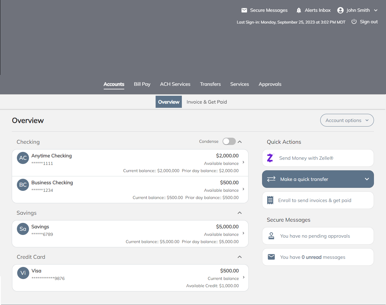The width and height of the screenshot is (386, 305).
Task: Open Visa credit card details arrow
Action: point(243,278)
